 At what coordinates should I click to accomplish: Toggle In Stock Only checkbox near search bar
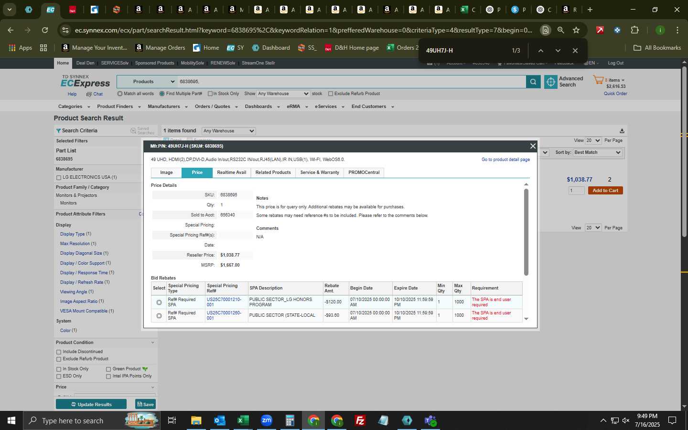pos(210,94)
